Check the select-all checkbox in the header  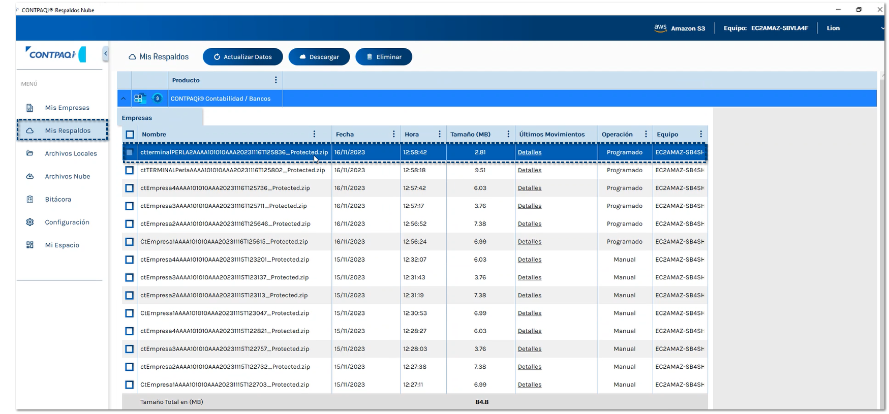click(x=130, y=135)
